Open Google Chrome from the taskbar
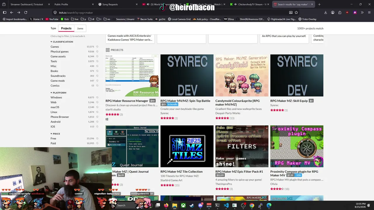 pyautogui.click(x=252, y=205)
